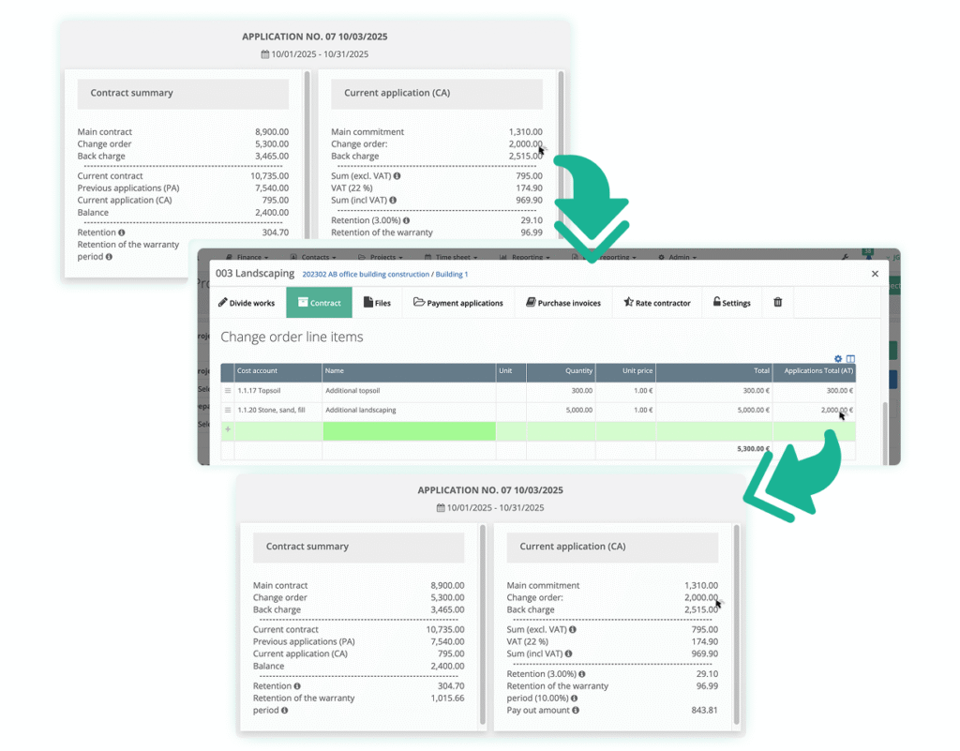This screenshot has height=751, width=960.
Task: Click the info icon beside Pay out amount
Action: 577,711
